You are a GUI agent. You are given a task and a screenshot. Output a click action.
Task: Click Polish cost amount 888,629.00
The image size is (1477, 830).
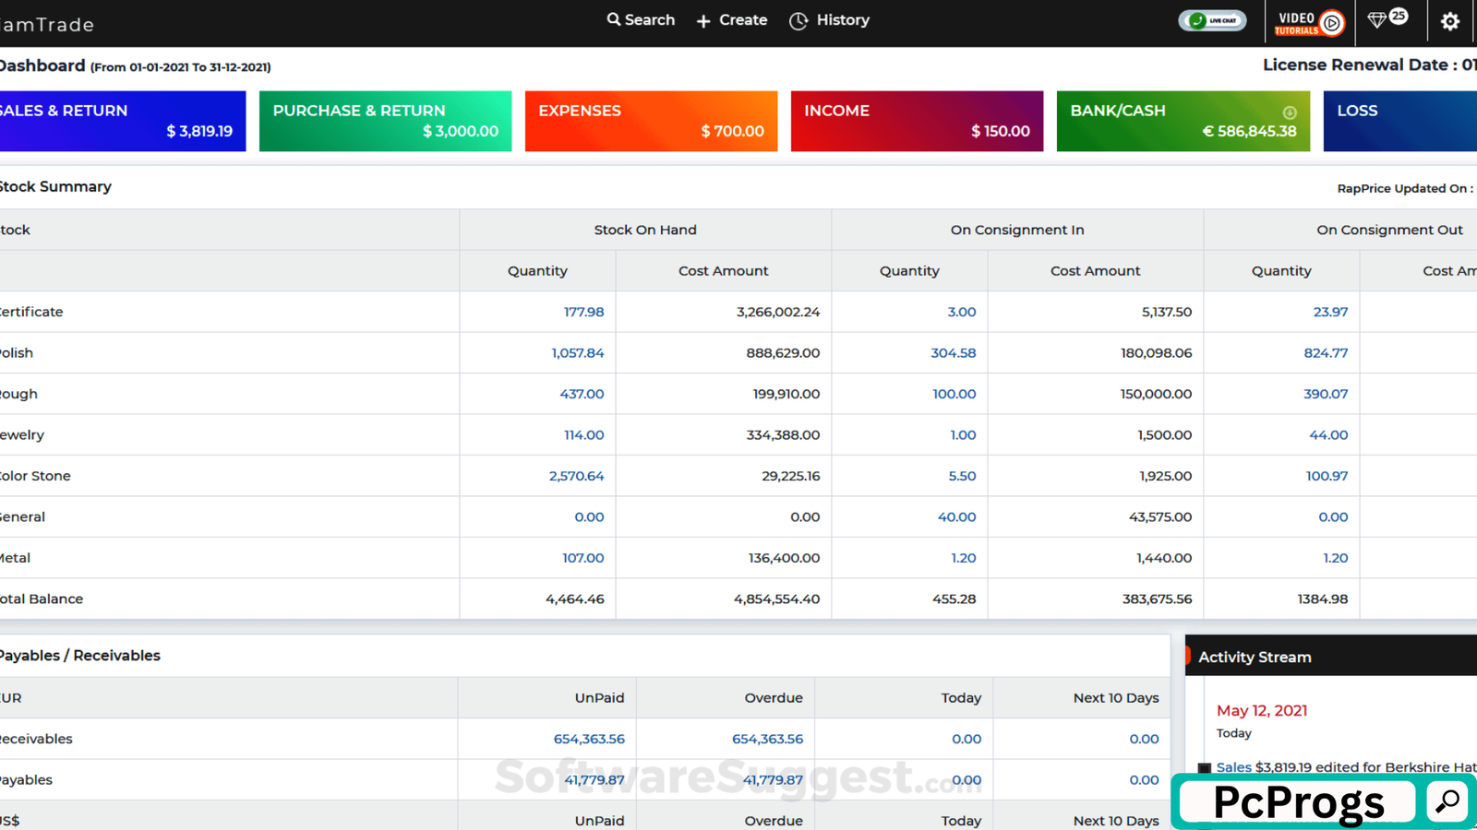click(783, 353)
